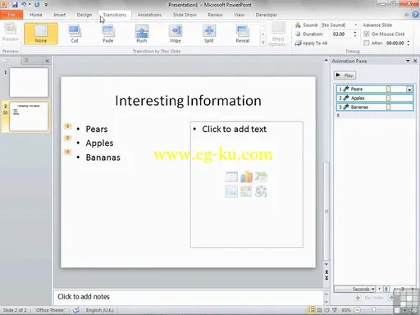The height and width of the screenshot is (315, 420).
Task: Open the Animation Pane options dropdown arrow
Action: coord(408,61)
